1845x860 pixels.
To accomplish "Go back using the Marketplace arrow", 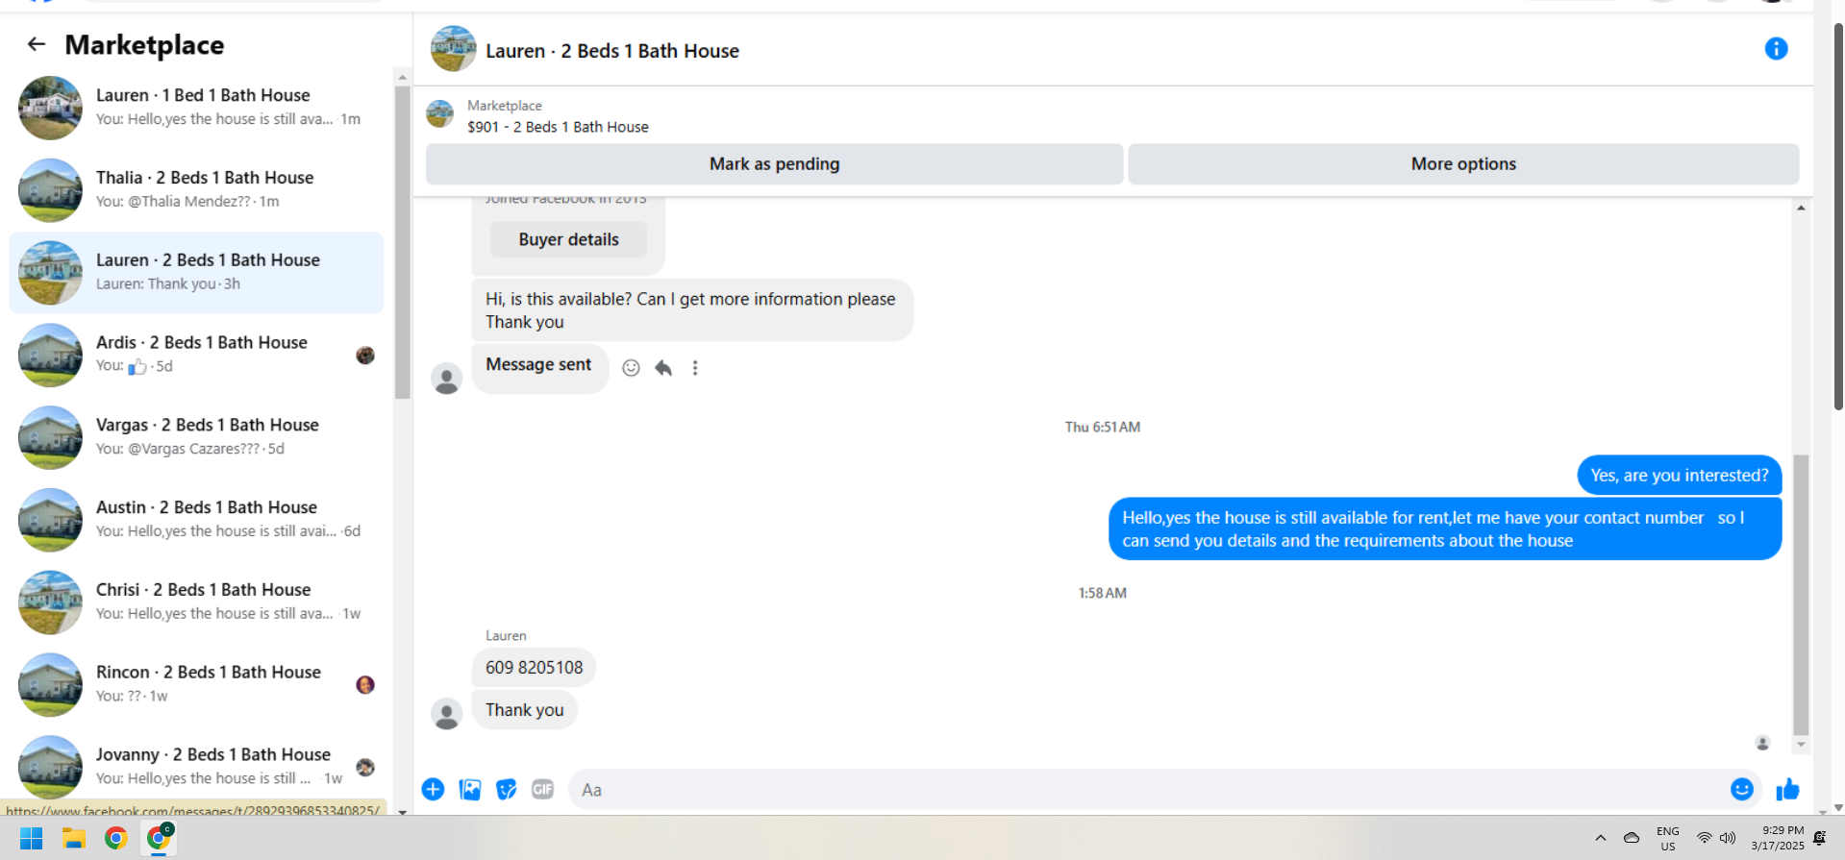I will tap(37, 44).
